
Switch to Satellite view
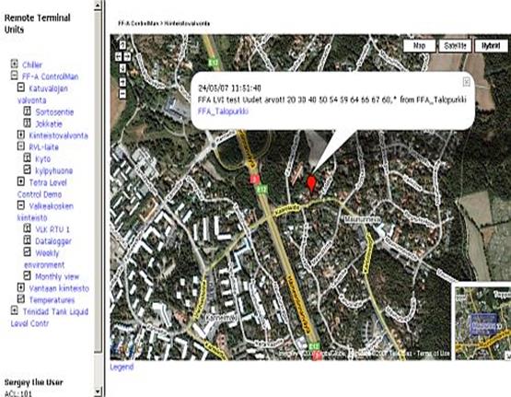[x=455, y=46]
